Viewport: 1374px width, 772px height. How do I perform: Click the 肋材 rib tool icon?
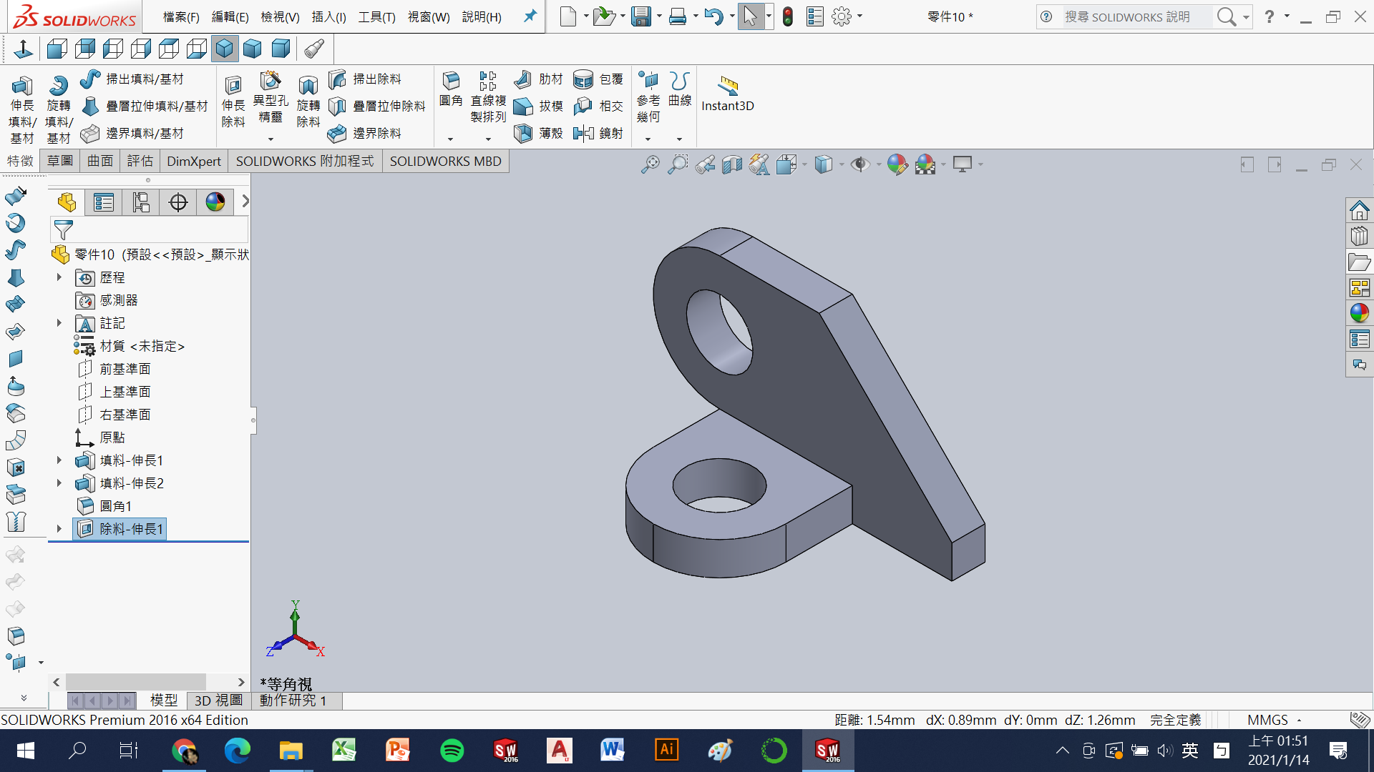(x=524, y=79)
